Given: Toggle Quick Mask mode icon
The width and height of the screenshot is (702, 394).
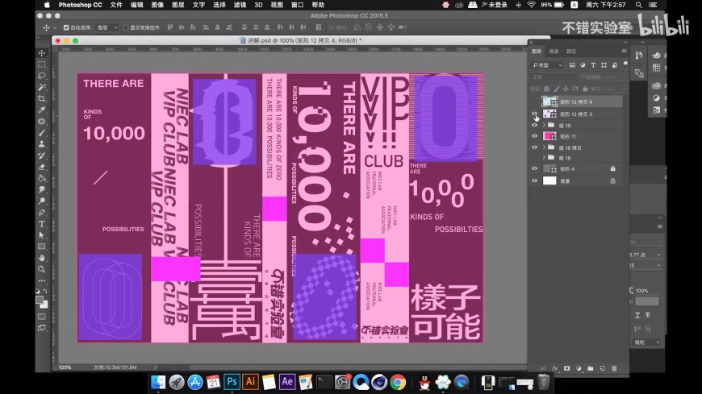Looking at the screenshot, I should (42, 317).
